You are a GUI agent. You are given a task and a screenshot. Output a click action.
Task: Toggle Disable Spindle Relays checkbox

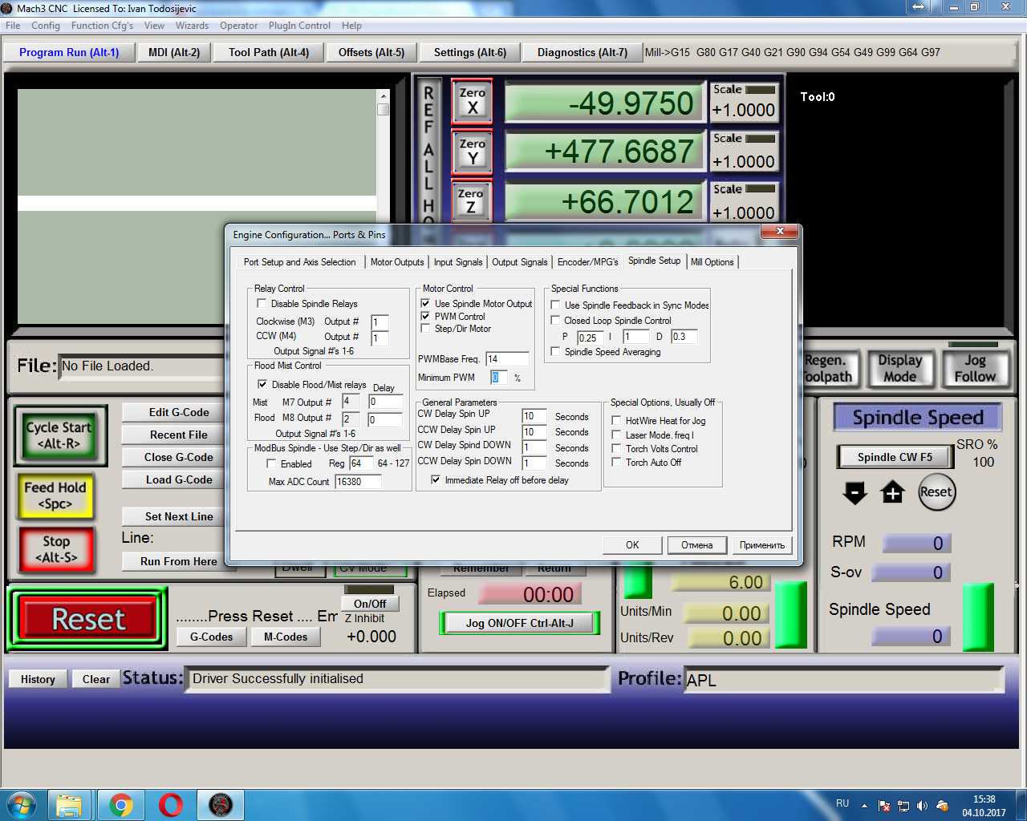coord(262,303)
